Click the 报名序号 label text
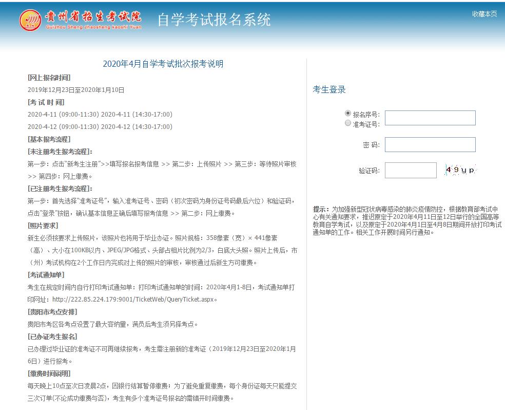 point(366,115)
